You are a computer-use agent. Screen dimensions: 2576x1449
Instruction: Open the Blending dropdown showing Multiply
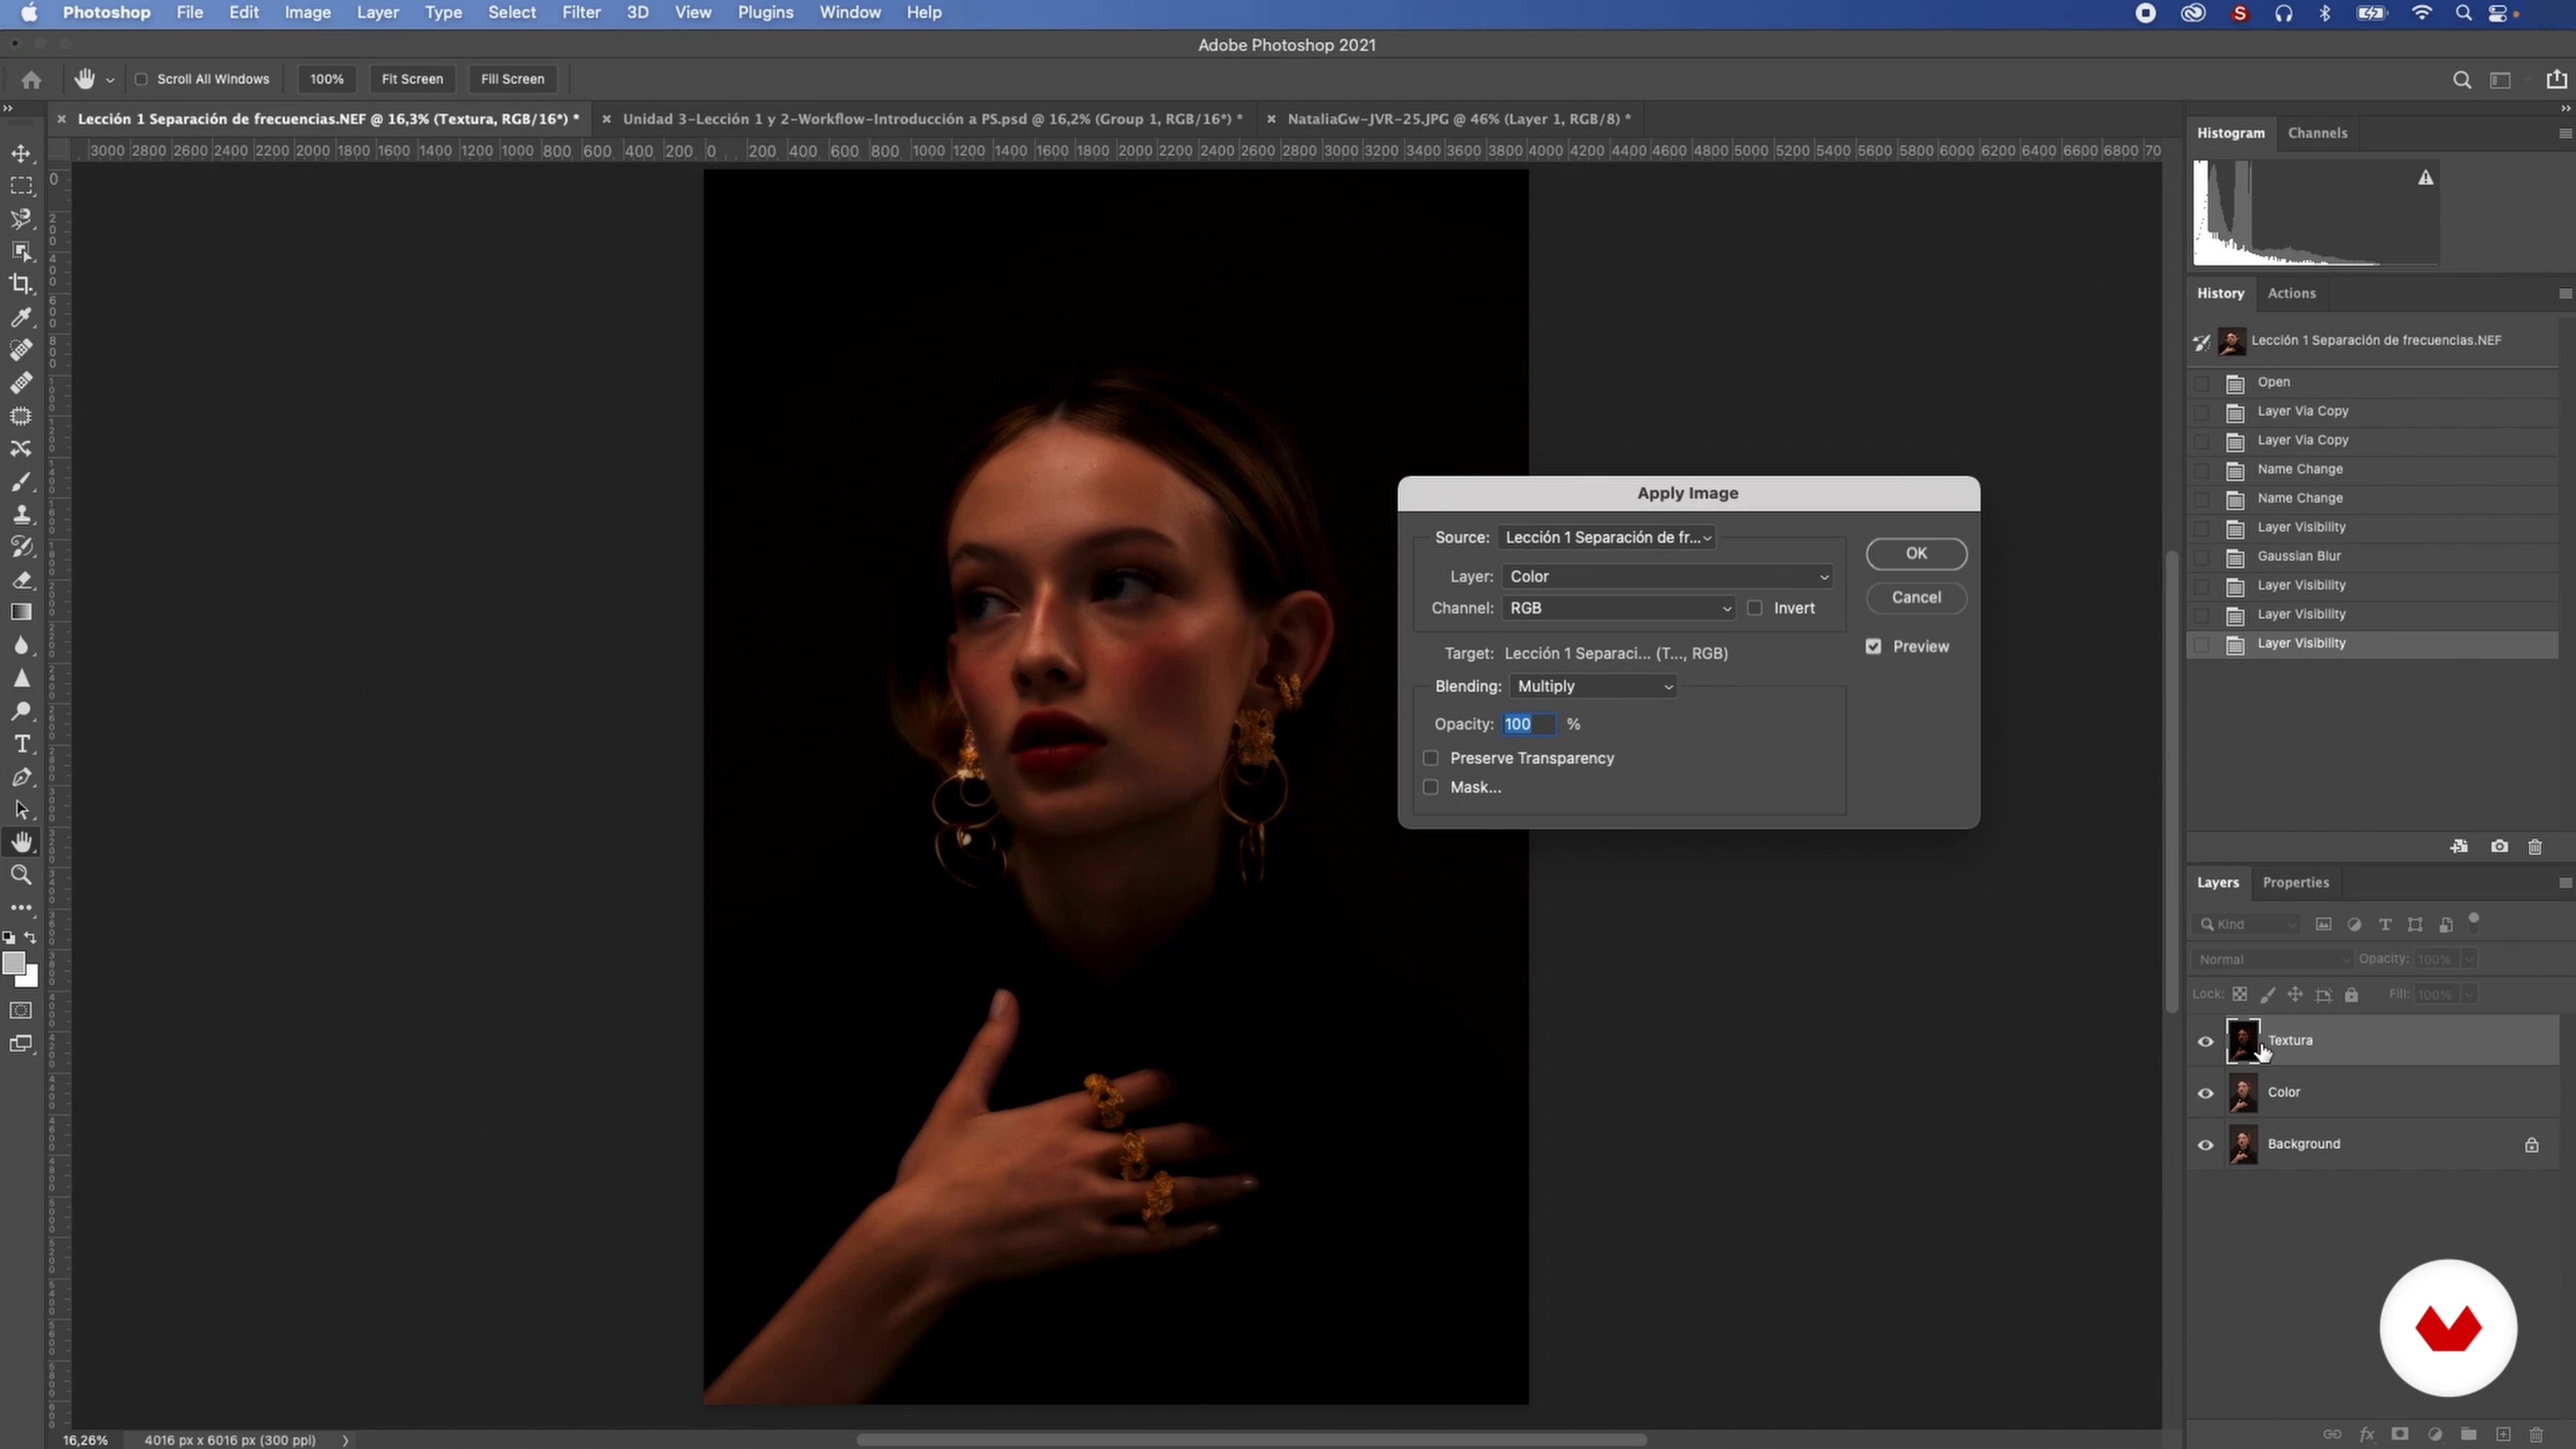click(1593, 686)
